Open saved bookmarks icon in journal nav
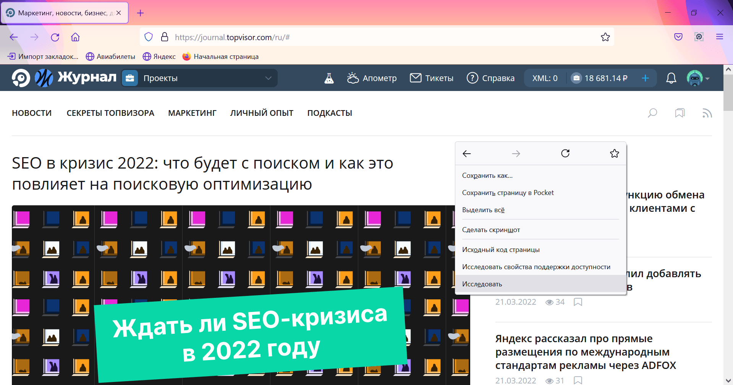The image size is (733, 385). (x=680, y=113)
